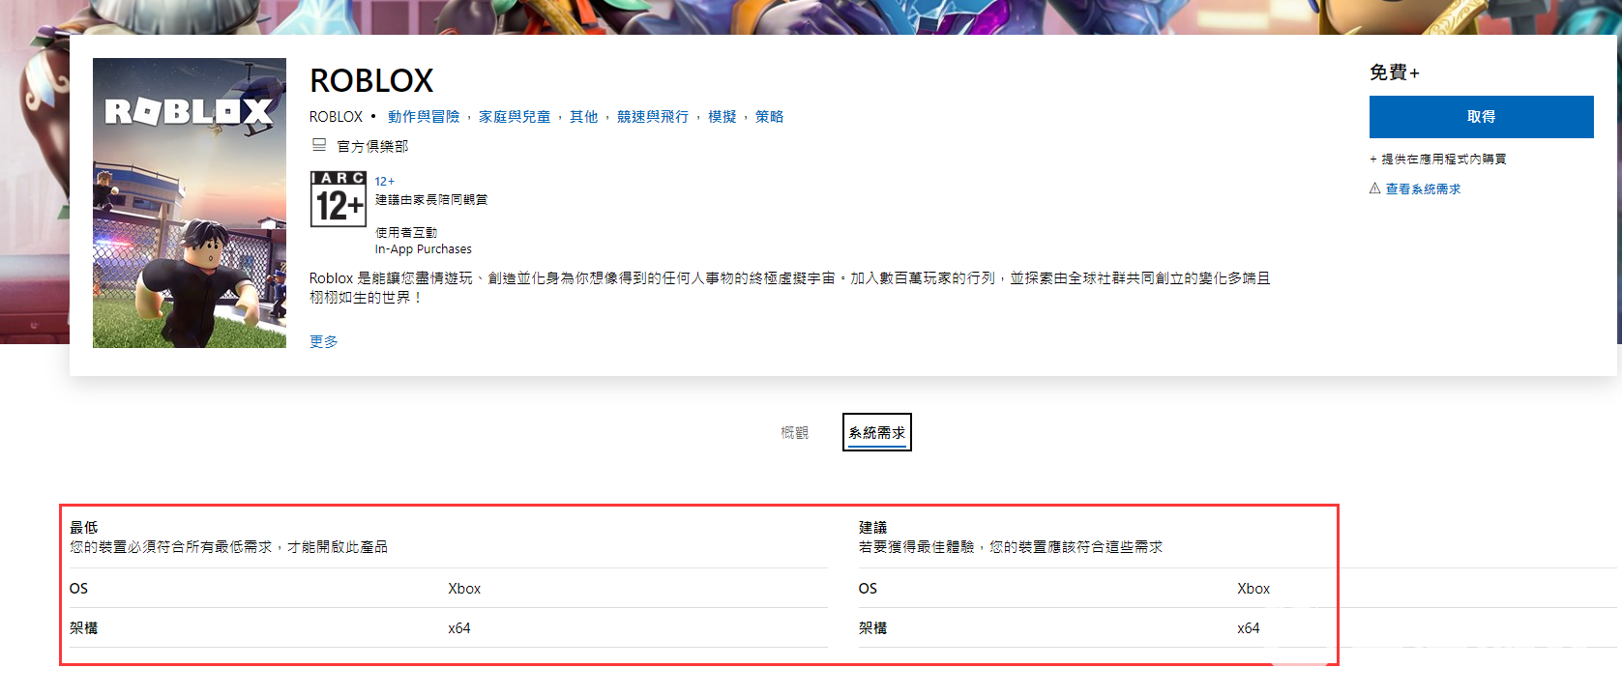
Task: Click the In-App Purchases rating descriptor
Action: (x=424, y=249)
